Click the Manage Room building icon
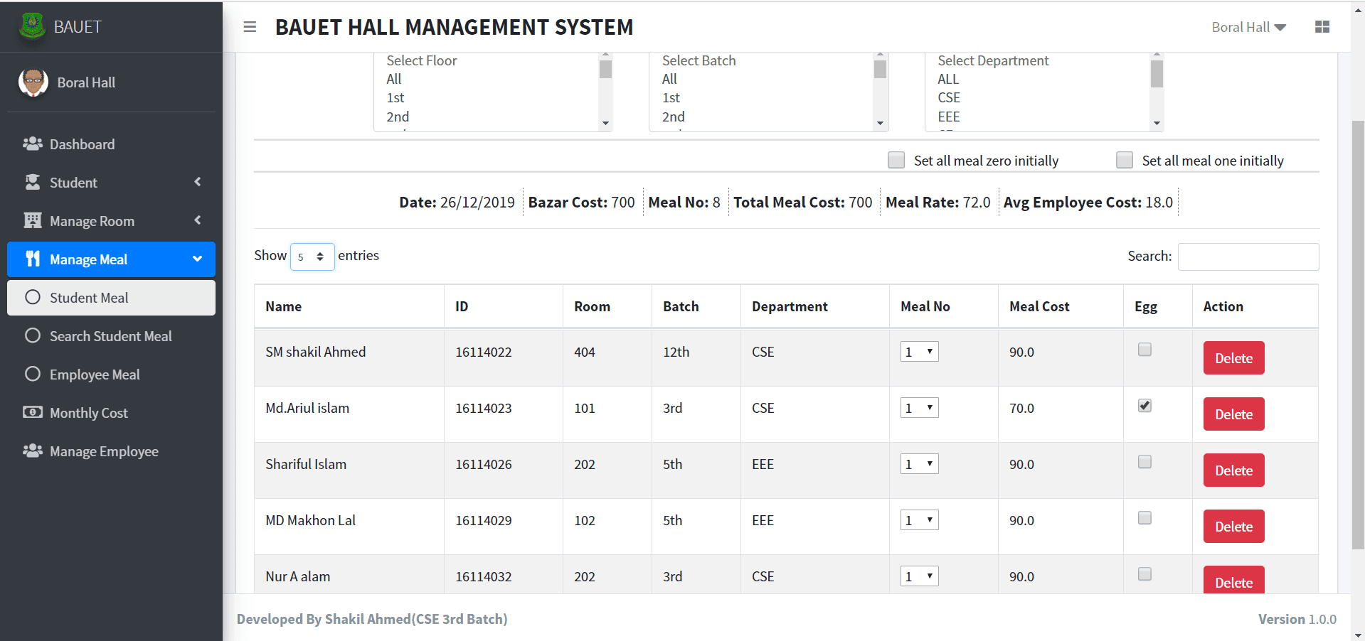This screenshot has width=1365, height=641. 33,221
